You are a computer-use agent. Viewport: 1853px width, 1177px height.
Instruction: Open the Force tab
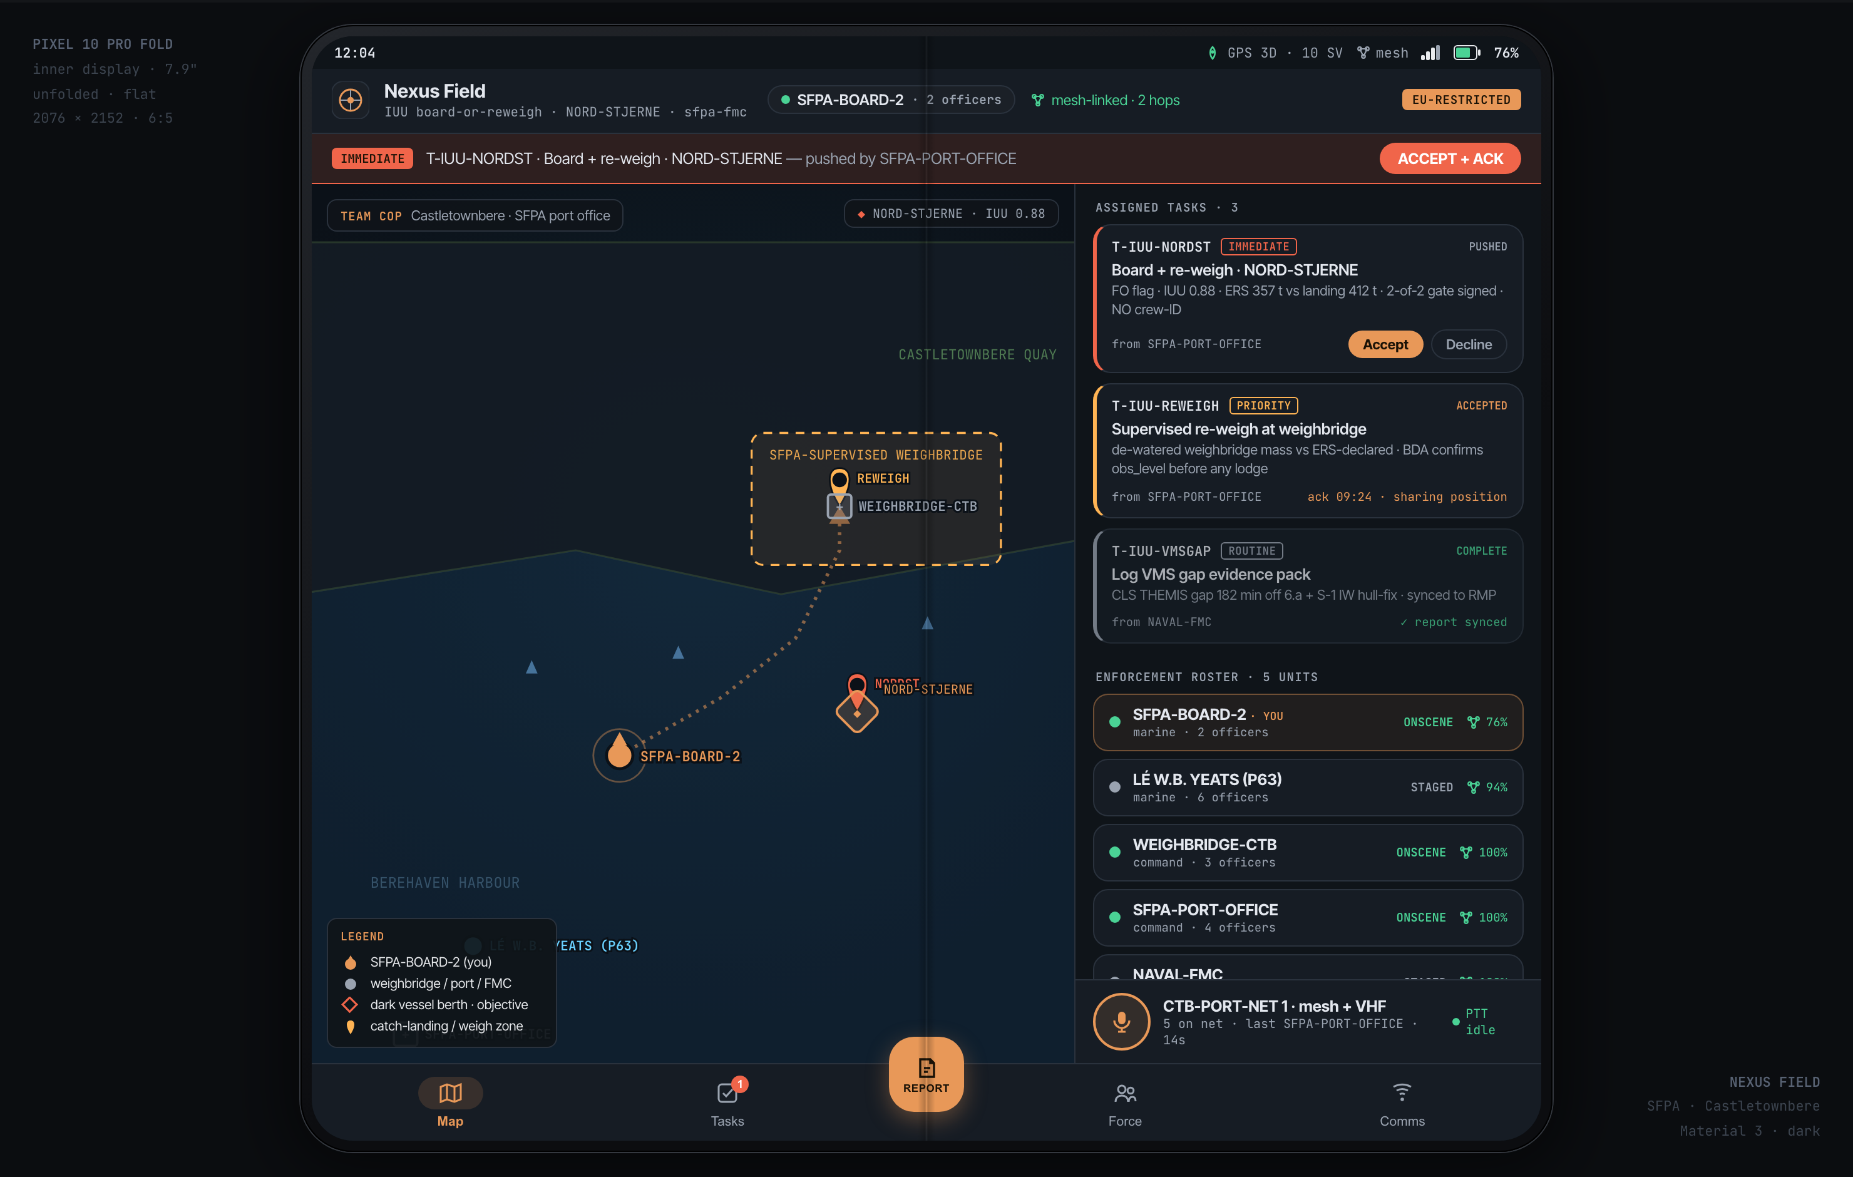point(1125,1102)
